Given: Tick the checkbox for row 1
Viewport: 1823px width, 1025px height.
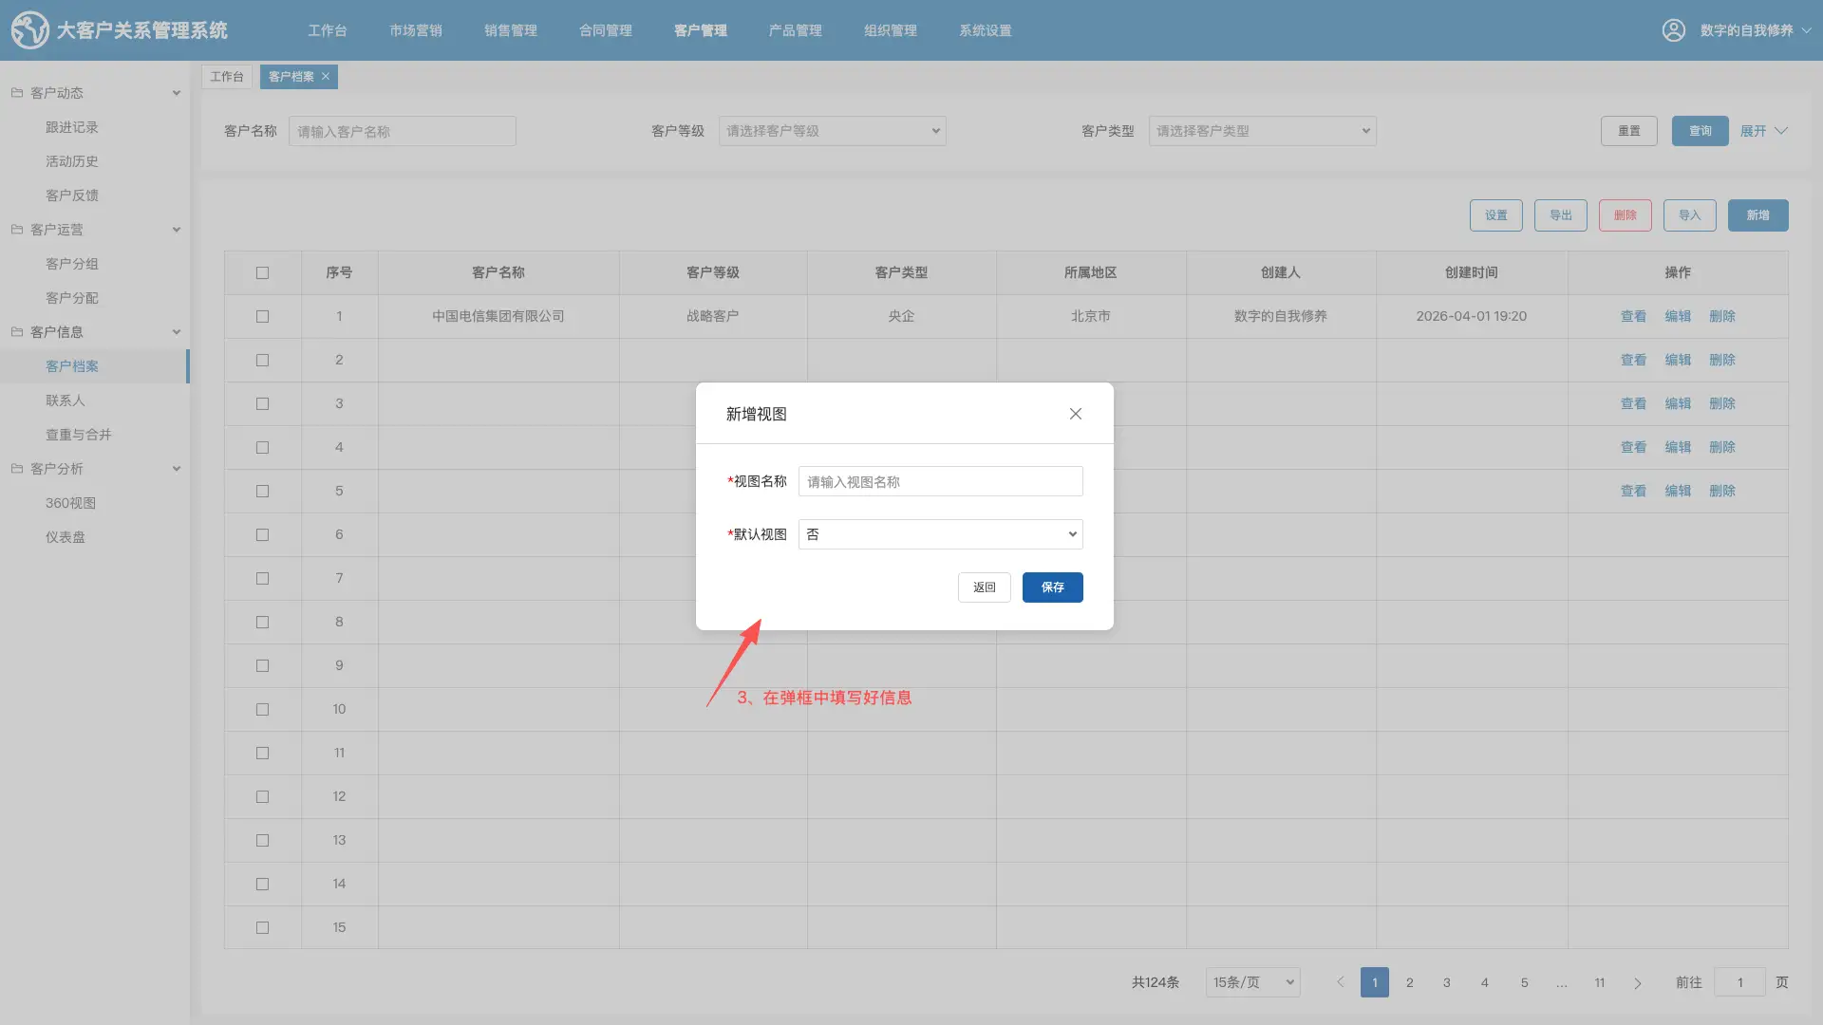Looking at the screenshot, I should coord(262,317).
